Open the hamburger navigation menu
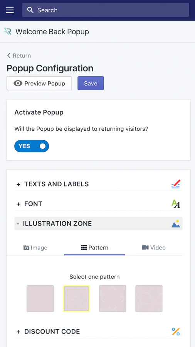195x347 pixels. click(10, 10)
